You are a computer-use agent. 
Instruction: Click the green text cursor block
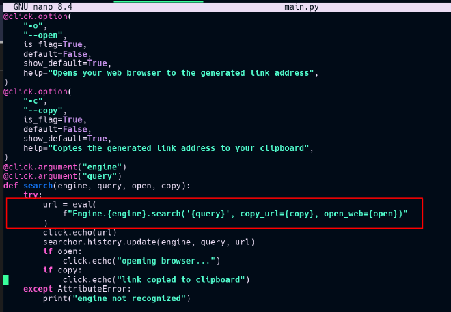point(6,280)
